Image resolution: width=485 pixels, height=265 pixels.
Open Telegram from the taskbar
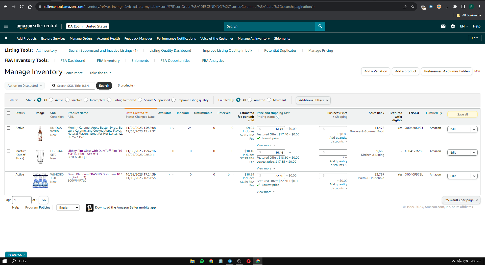[x=230, y=261]
